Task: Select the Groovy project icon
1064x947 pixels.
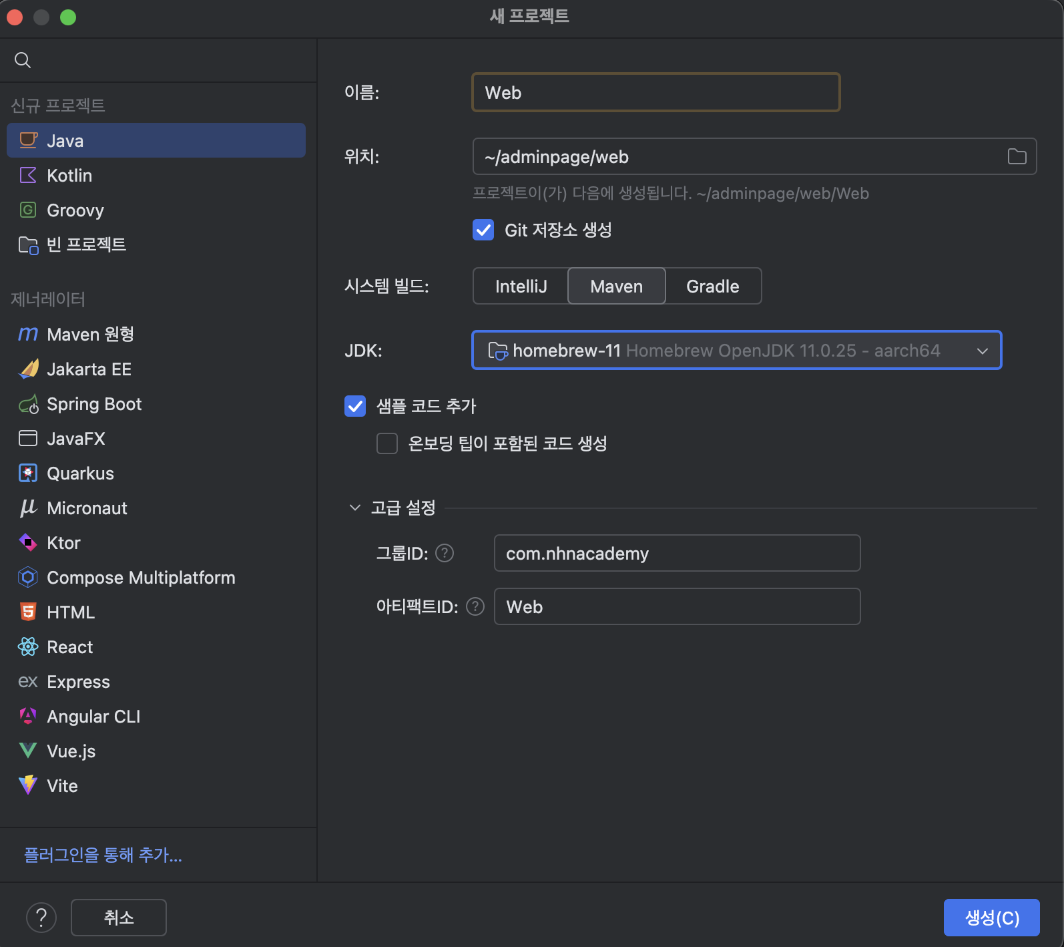Action: (28, 210)
